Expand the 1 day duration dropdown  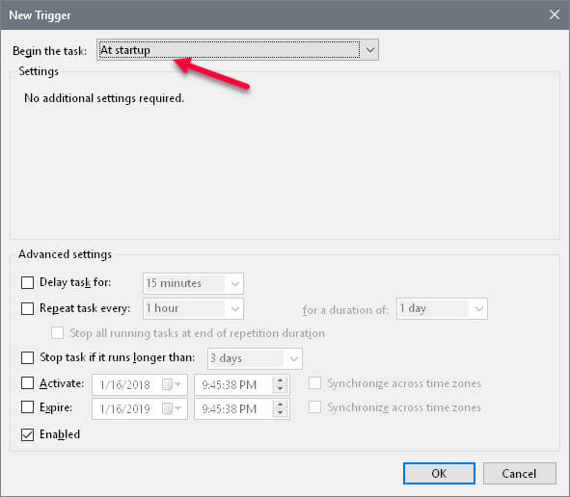pyautogui.click(x=442, y=308)
